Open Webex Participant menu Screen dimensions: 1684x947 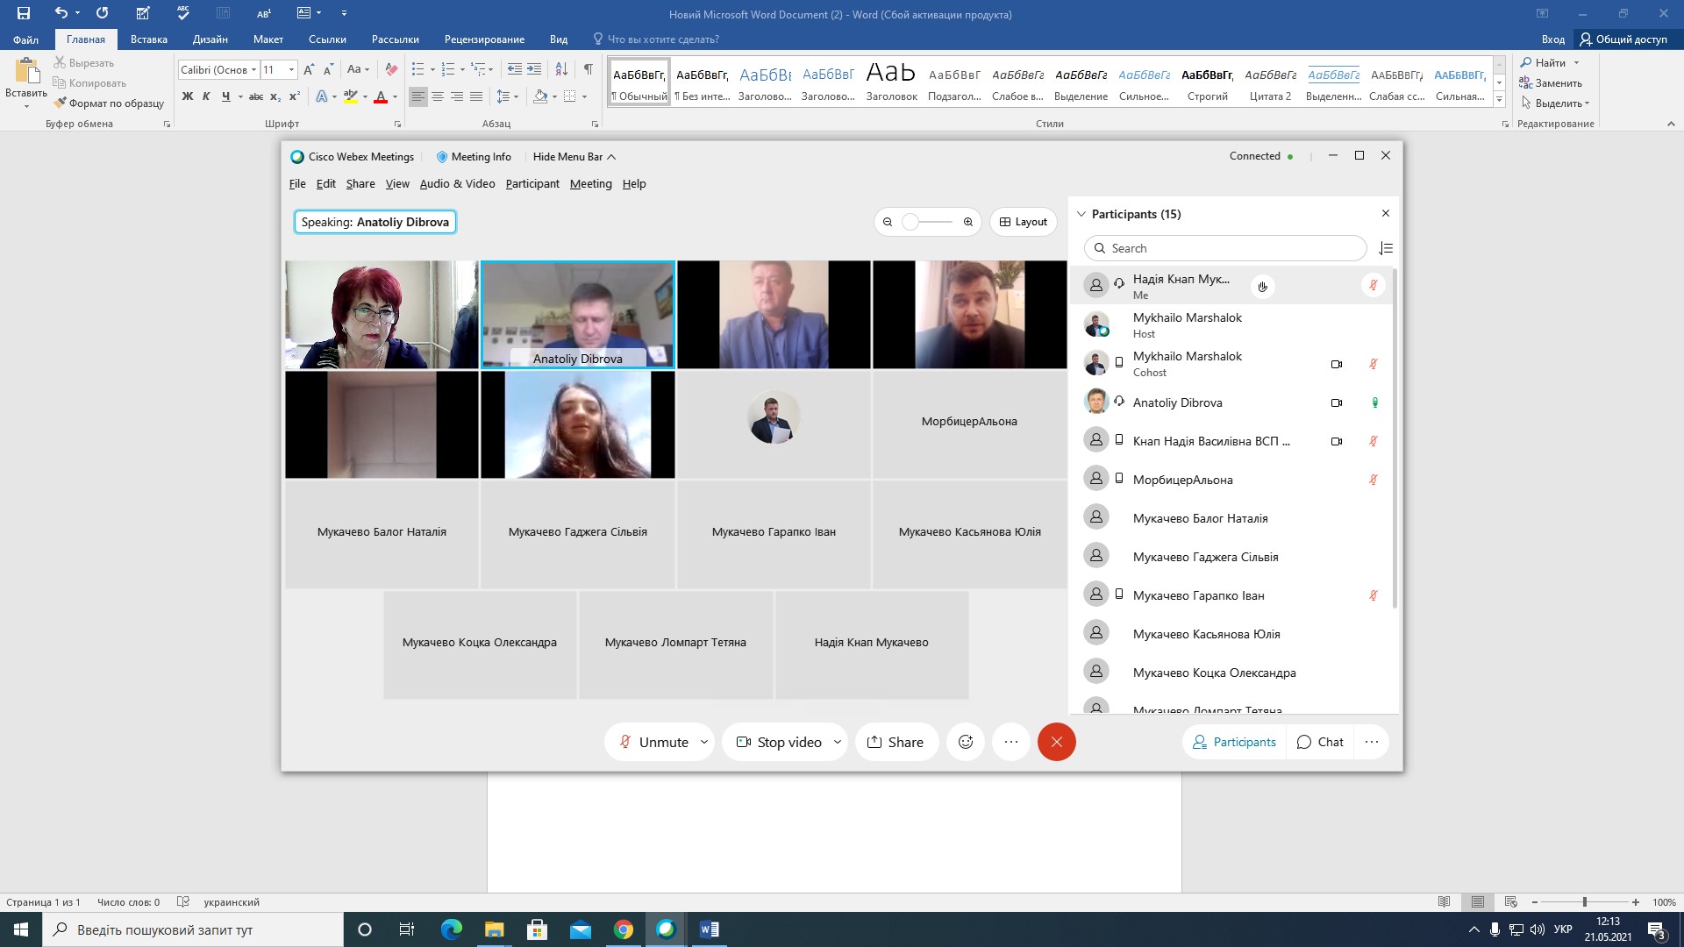tap(532, 183)
